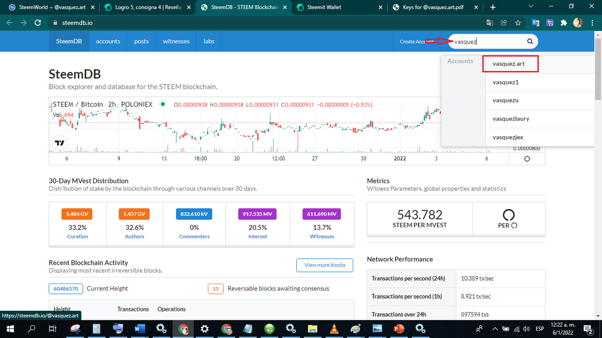
Task: Open PowerPoint from the taskbar
Action: tap(399, 329)
